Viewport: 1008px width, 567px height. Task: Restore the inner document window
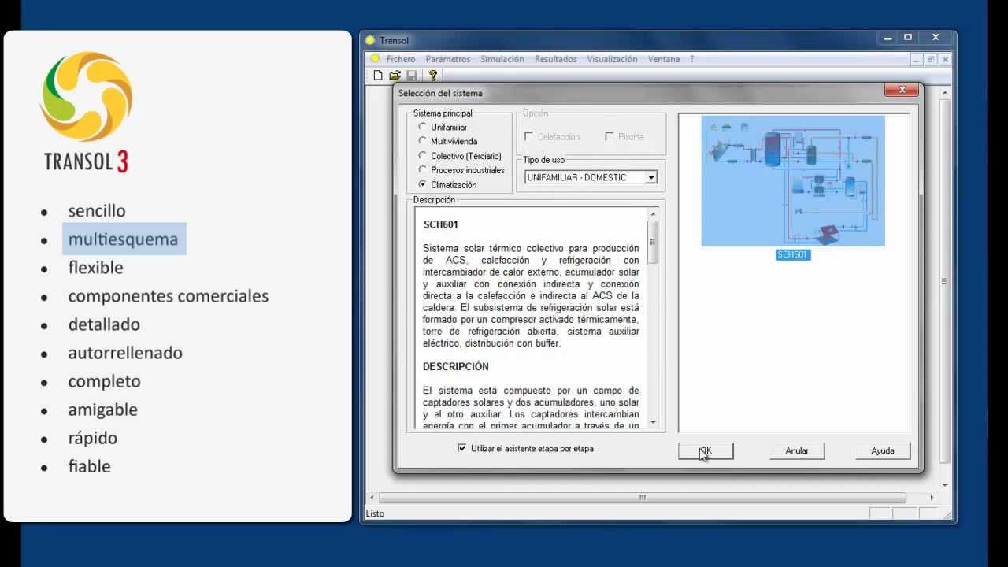[931, 60]
